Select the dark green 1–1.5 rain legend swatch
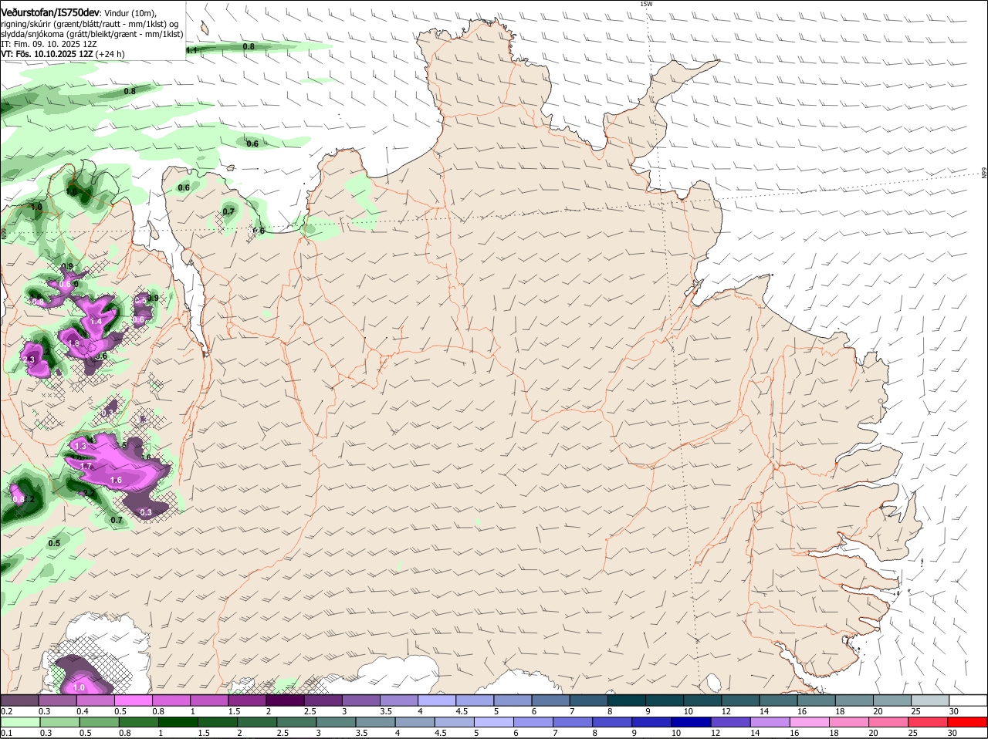This screenshot has width=988, height=739. [178, 721]
